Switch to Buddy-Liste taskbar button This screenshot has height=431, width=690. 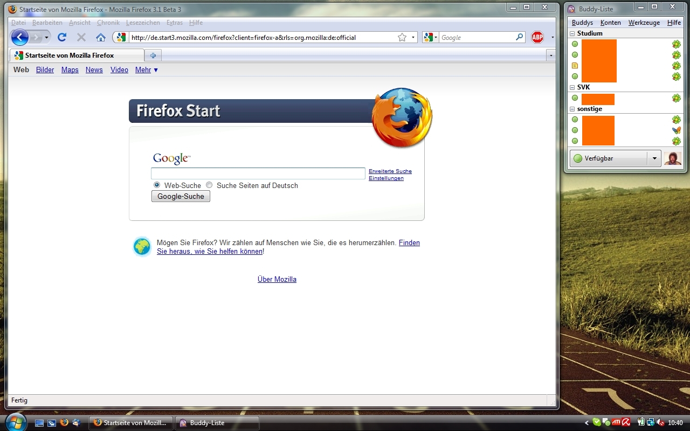tap(217, 423)
